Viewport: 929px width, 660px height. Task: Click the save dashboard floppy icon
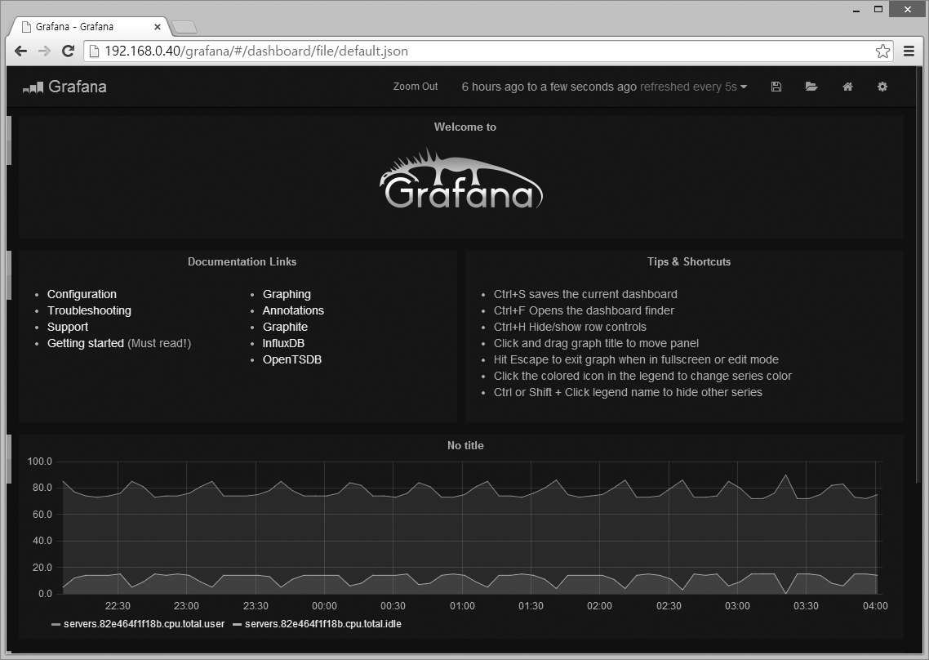[776, 87]
